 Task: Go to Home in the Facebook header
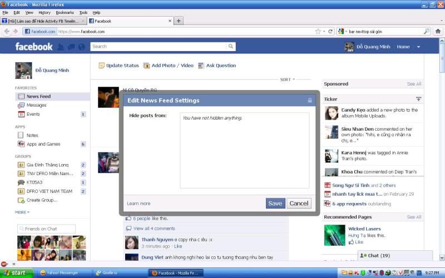coord(403,47)
